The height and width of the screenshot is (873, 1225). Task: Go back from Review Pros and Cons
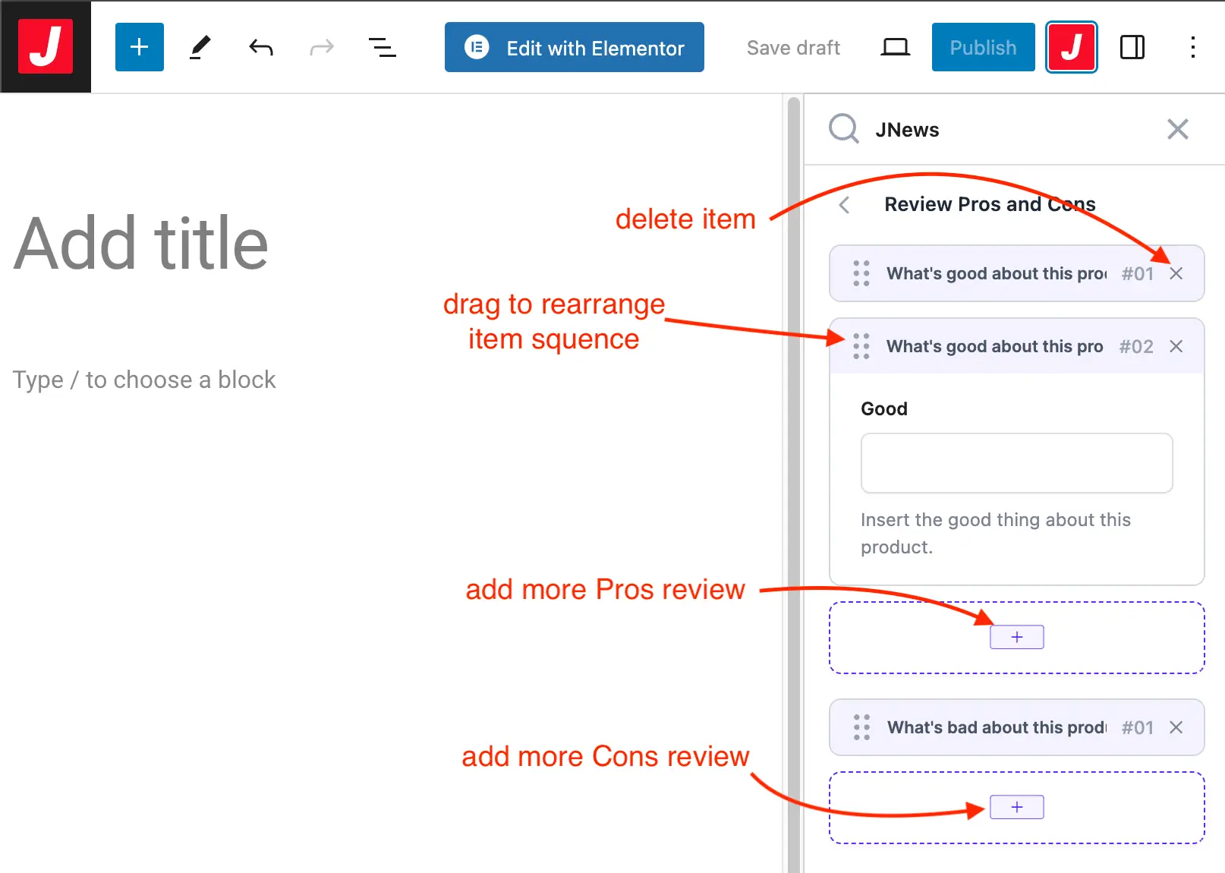click(x=844, y=205)
